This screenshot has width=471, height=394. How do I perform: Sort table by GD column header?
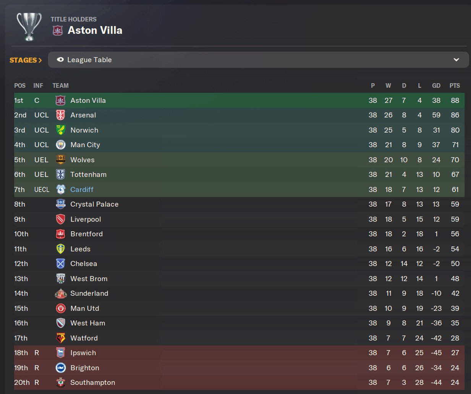click(436, 86)
